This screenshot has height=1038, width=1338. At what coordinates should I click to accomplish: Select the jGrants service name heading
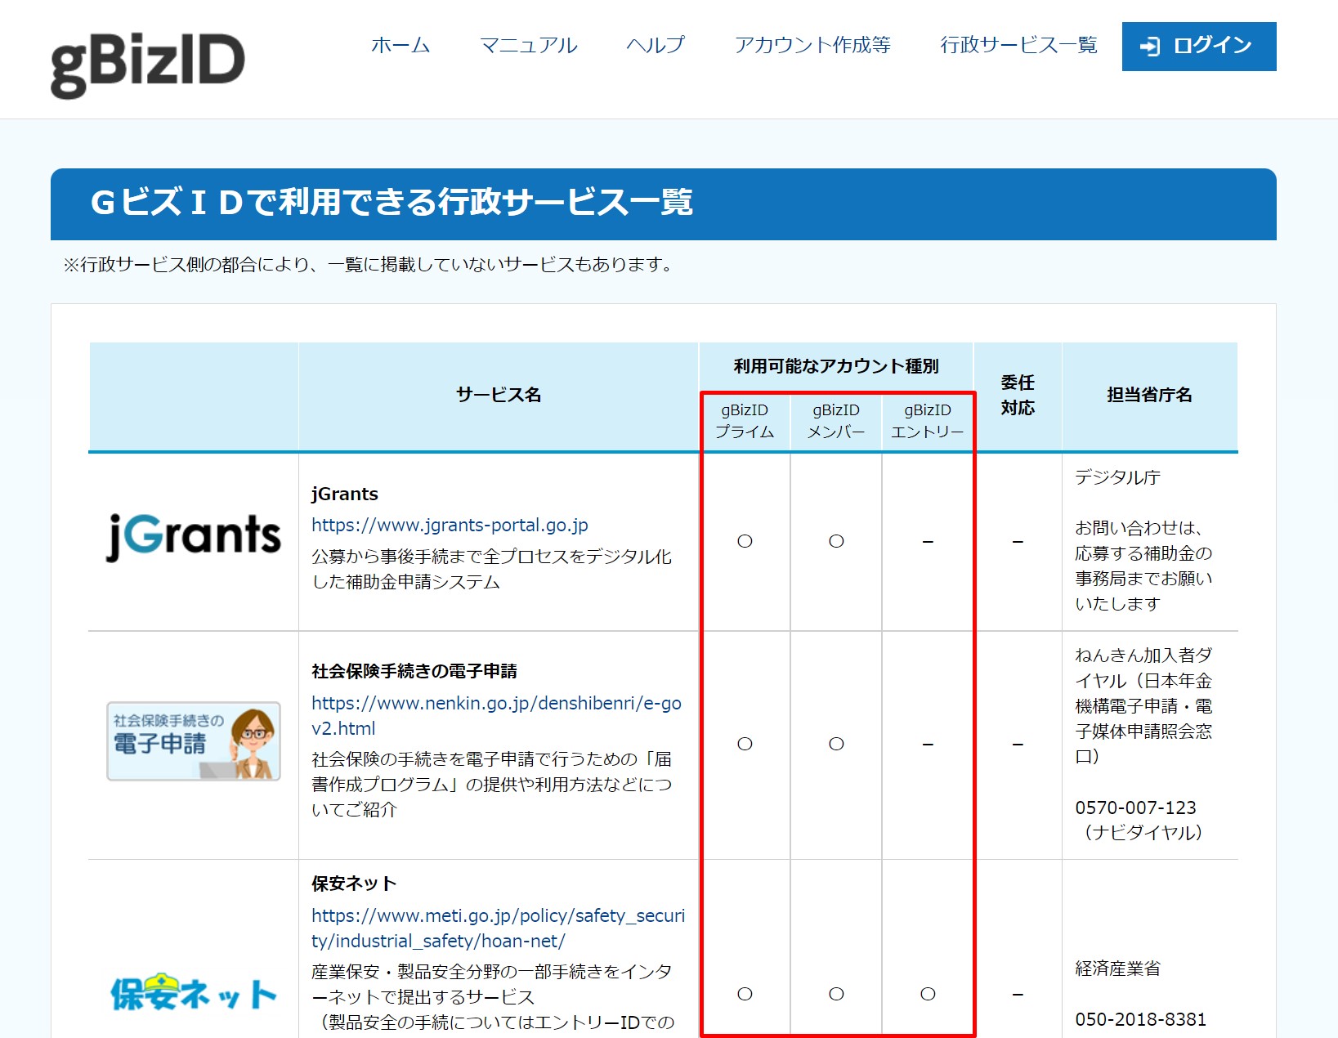coord(344,494)
